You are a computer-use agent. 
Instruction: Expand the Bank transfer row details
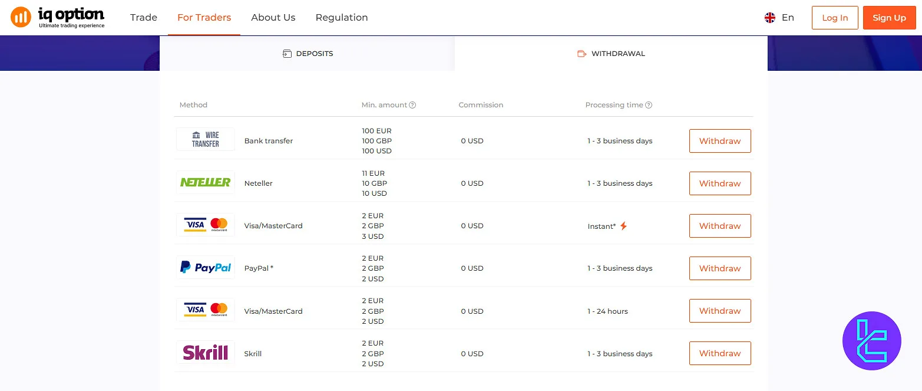[x=269, y=140]
